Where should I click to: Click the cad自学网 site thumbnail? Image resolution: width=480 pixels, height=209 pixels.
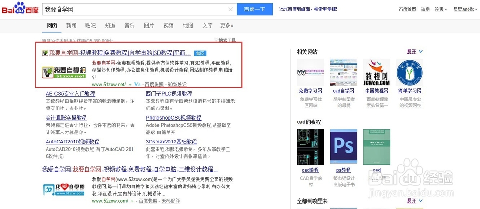coord(344,72)
